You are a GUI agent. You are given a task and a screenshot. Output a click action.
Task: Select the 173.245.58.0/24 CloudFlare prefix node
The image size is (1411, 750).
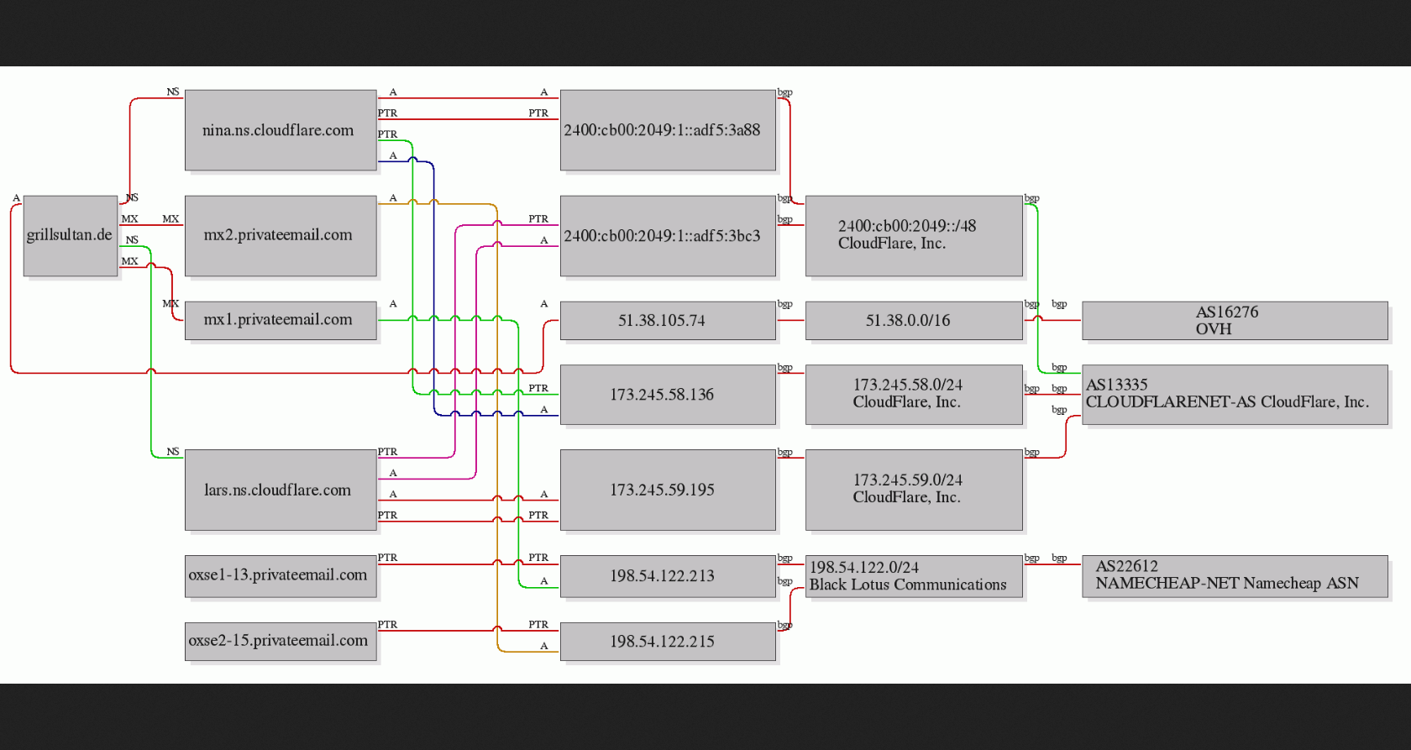tap(914, 395)
